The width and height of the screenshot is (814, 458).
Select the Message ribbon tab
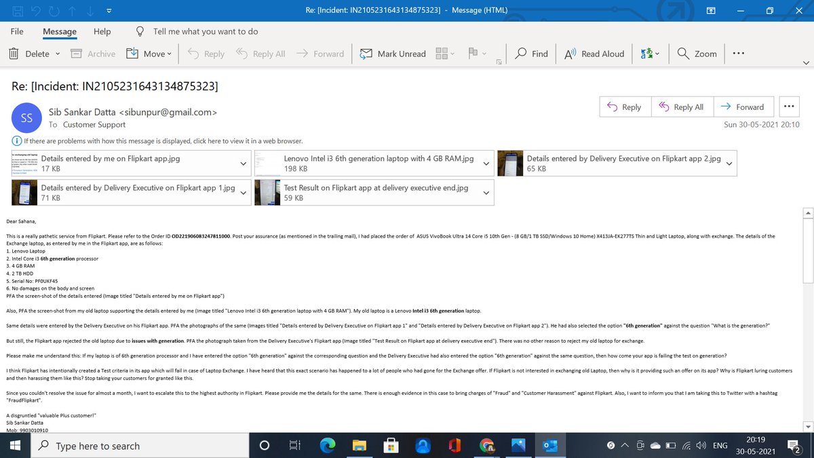tap(60, 31)
